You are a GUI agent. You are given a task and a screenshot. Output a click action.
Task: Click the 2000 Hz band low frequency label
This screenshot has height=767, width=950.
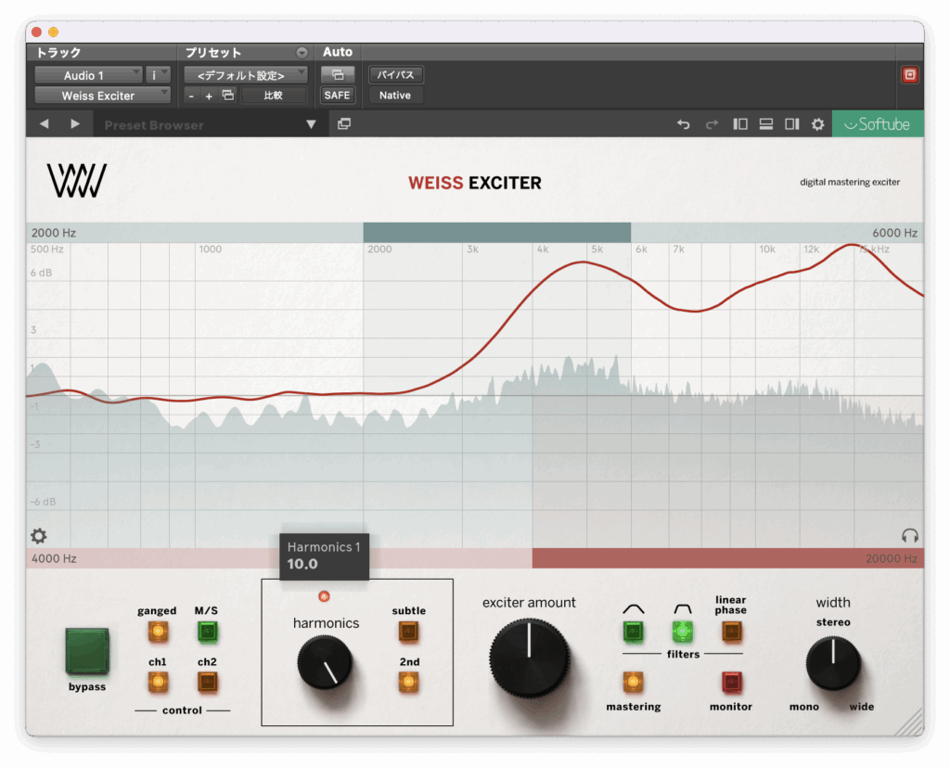(x=54, y=233)
